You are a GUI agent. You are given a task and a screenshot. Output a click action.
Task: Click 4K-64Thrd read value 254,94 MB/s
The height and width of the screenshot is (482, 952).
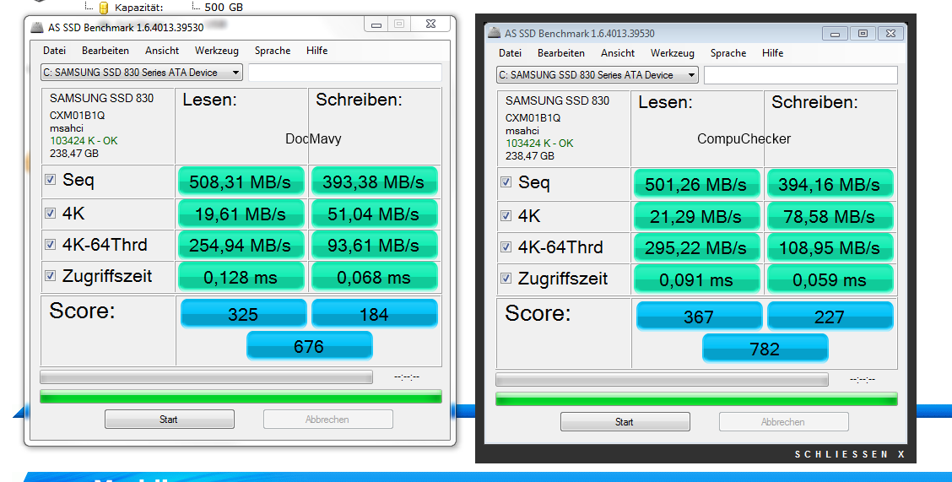(x=241, y=245)
